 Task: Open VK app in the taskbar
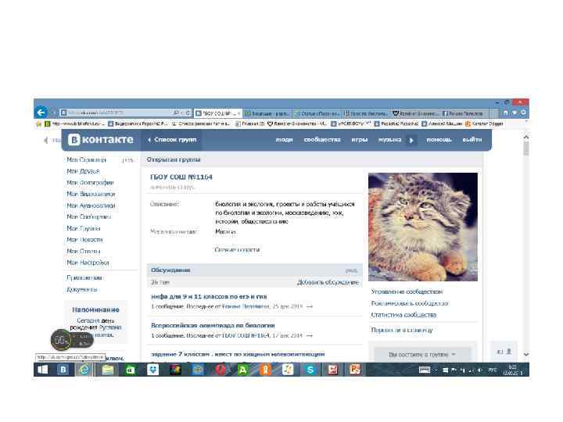coord(63,370)
